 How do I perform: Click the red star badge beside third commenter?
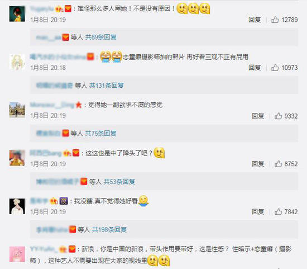[x=79, y=105]
